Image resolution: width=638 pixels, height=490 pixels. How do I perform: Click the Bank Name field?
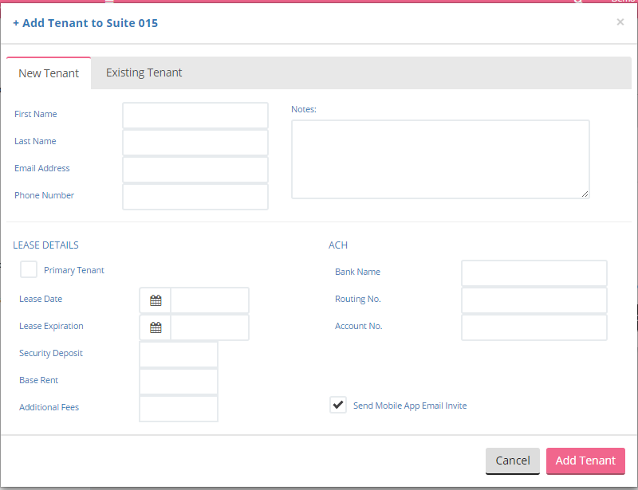coord(534,273)
